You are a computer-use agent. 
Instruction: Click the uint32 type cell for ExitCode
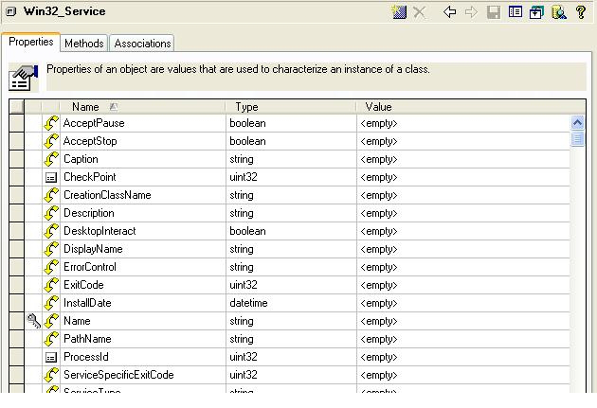291,285
